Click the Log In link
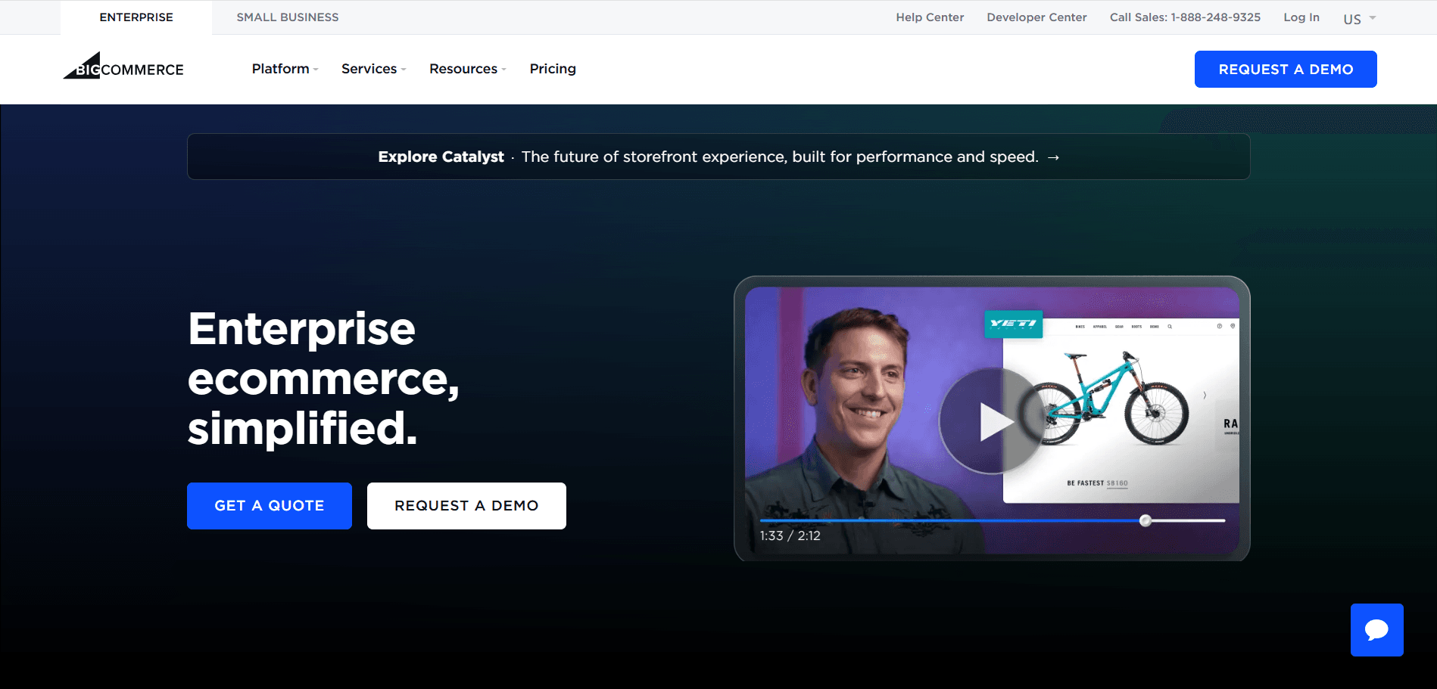The image size is (1437, 689). [x=1301, y=17]
